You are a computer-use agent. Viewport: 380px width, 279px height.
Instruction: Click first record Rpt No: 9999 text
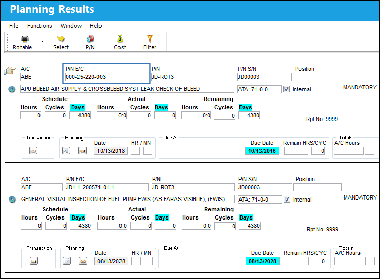coord(322,119)
